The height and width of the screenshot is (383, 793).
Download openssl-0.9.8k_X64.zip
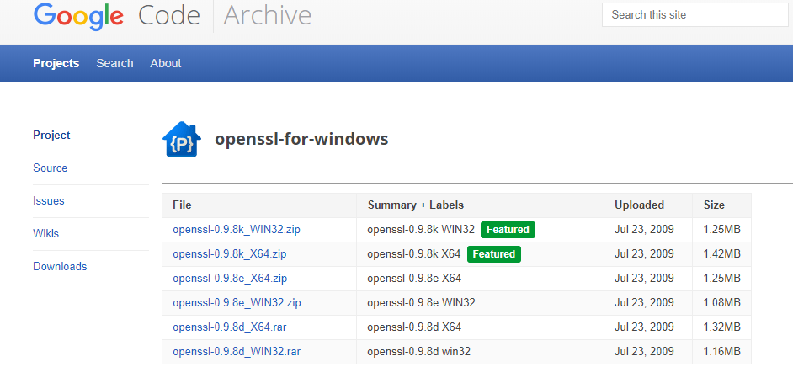[229, 254]
